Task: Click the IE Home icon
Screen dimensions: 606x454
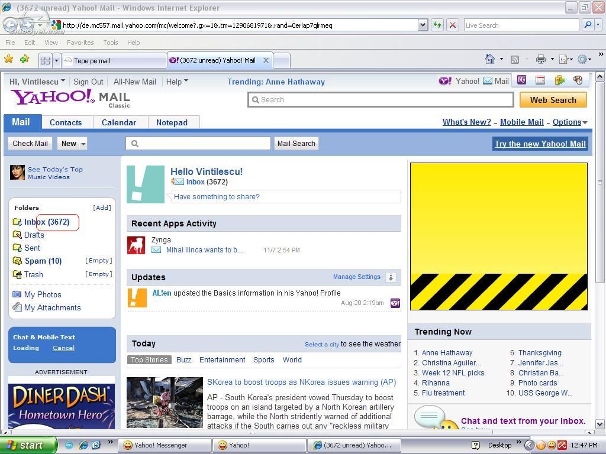Action: (489, 59)
